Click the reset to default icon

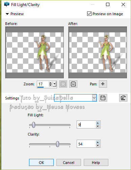(123, 98)
